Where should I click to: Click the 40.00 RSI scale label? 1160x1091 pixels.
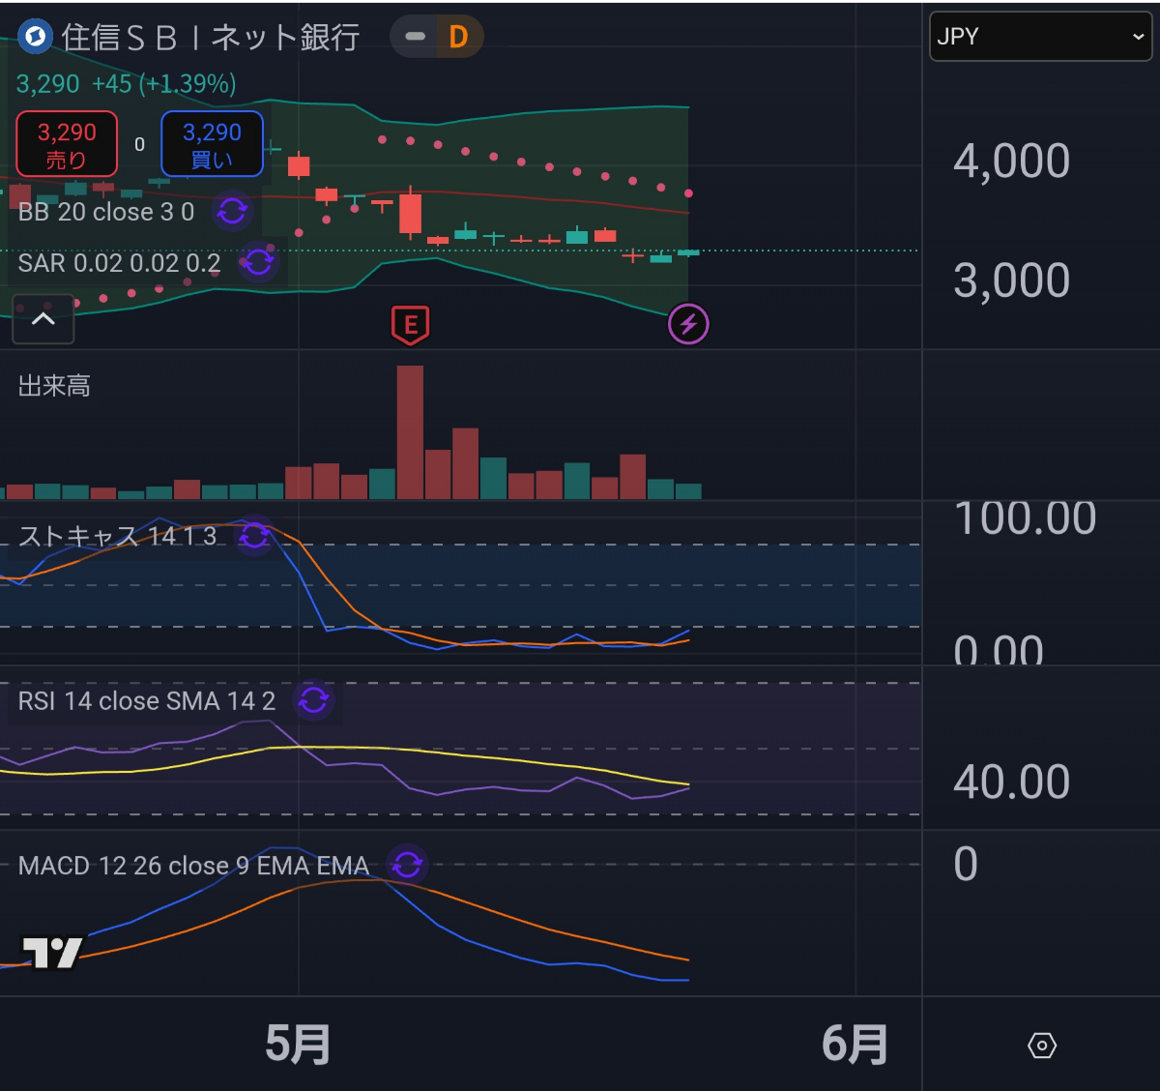point(1011,781)
